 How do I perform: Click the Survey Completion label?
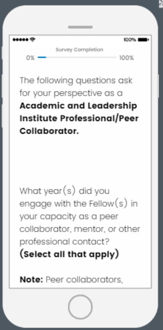80,50
